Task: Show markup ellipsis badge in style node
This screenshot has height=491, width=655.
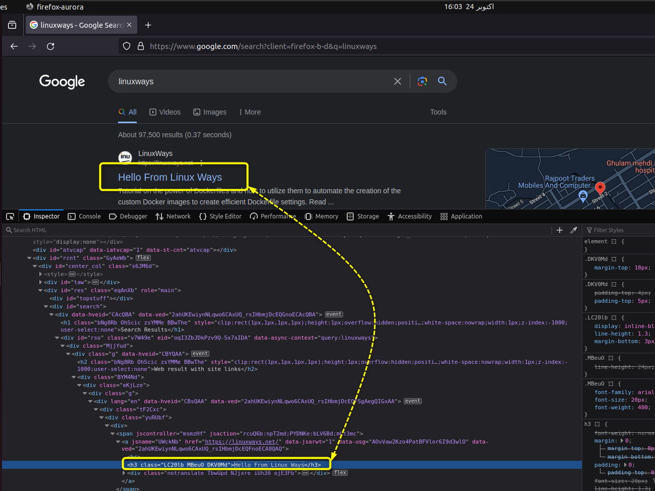Action: click(72, 274)
